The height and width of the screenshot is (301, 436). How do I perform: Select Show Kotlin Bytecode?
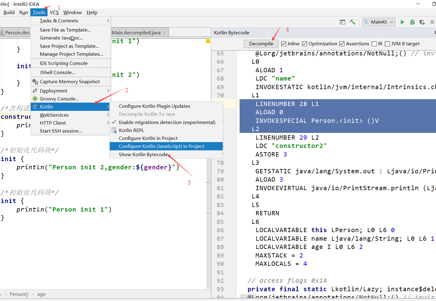pos(166,154)
